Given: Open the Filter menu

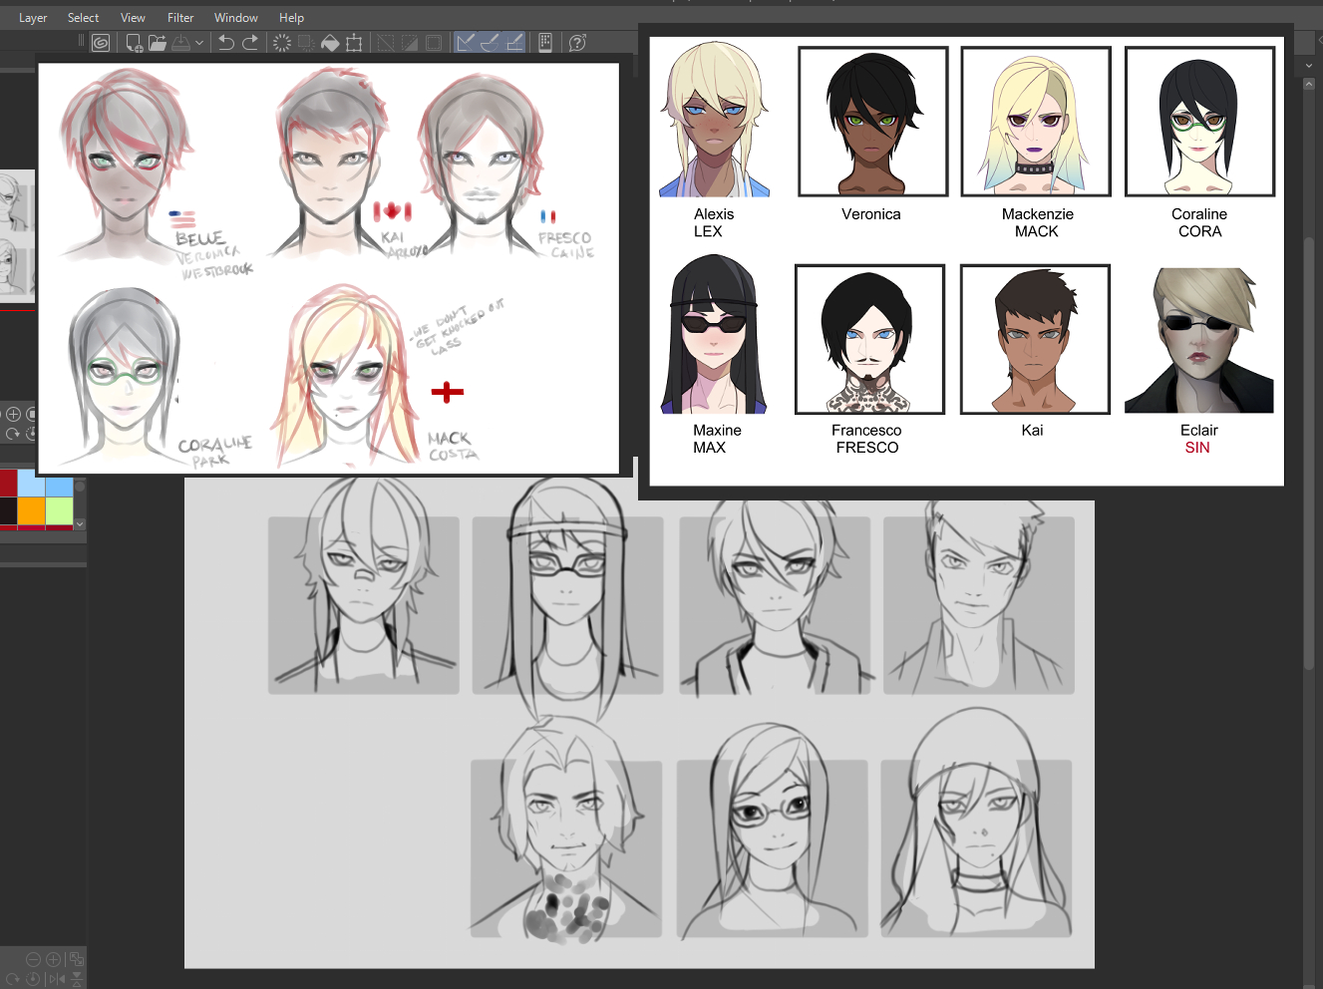Looking at the screenshot, I should pos(180,18).
